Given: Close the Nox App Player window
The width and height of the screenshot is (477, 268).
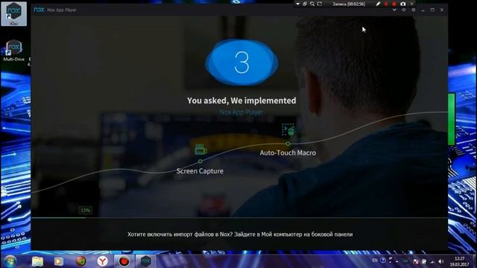Looking at the screenshot, I should (442, 10).
